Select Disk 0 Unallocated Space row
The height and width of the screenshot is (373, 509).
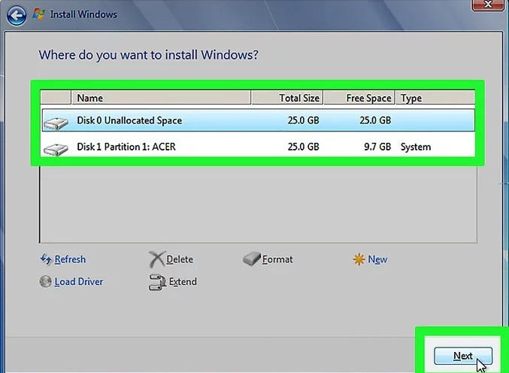[x=259, y=120]
